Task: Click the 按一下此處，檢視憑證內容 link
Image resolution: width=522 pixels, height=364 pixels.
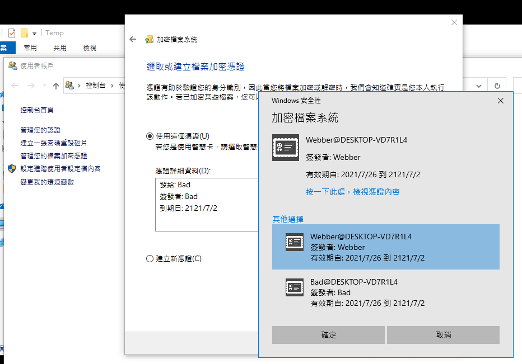Action: click(352, 192)
